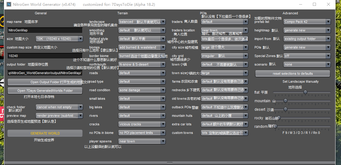Screen dimensions: 341x165
Task: Expand the roads dropdown
Action: (x=142, y=73)
